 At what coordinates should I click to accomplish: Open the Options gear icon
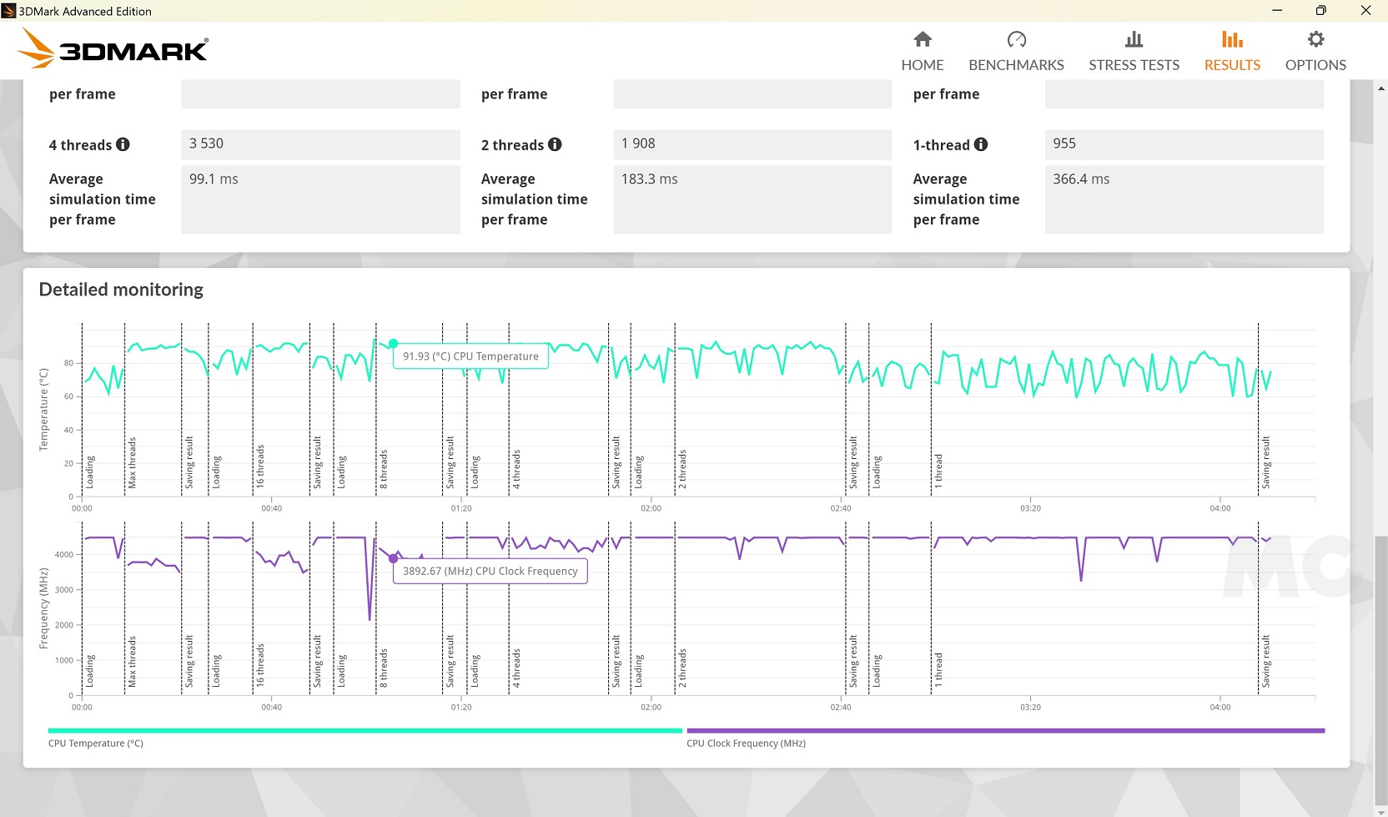(1315, 39)
